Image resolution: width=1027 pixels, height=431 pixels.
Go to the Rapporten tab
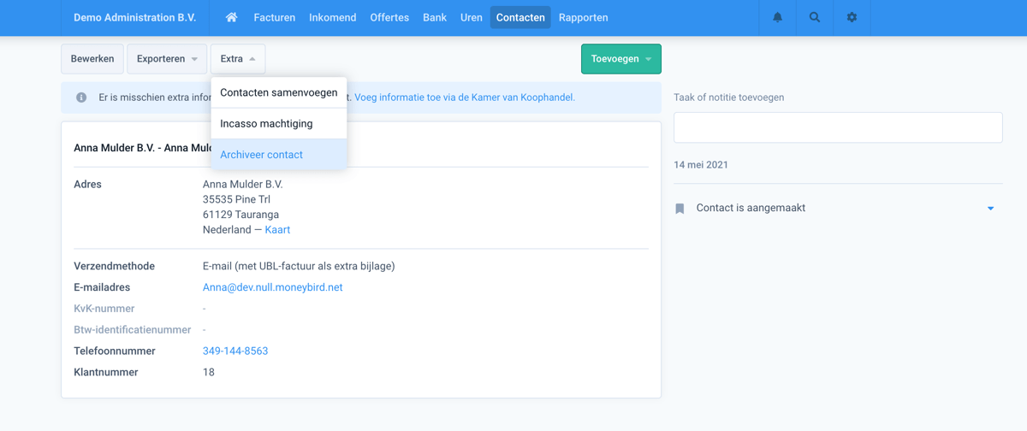(x=584, y=17)
